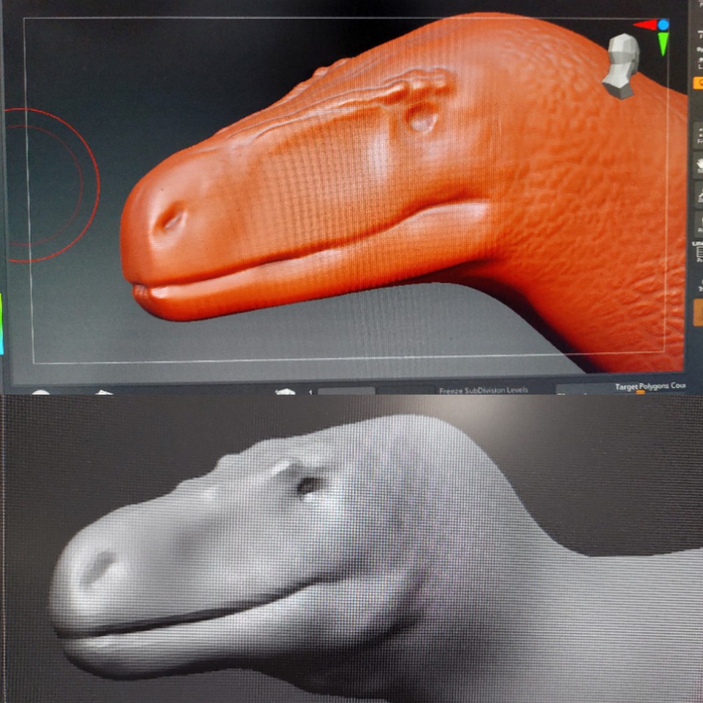The height and width of the screenshot is (703, 703).
Task: Click the red X-axis cone on gizmo
Action: pyautogui.click(x=644, y=25)
